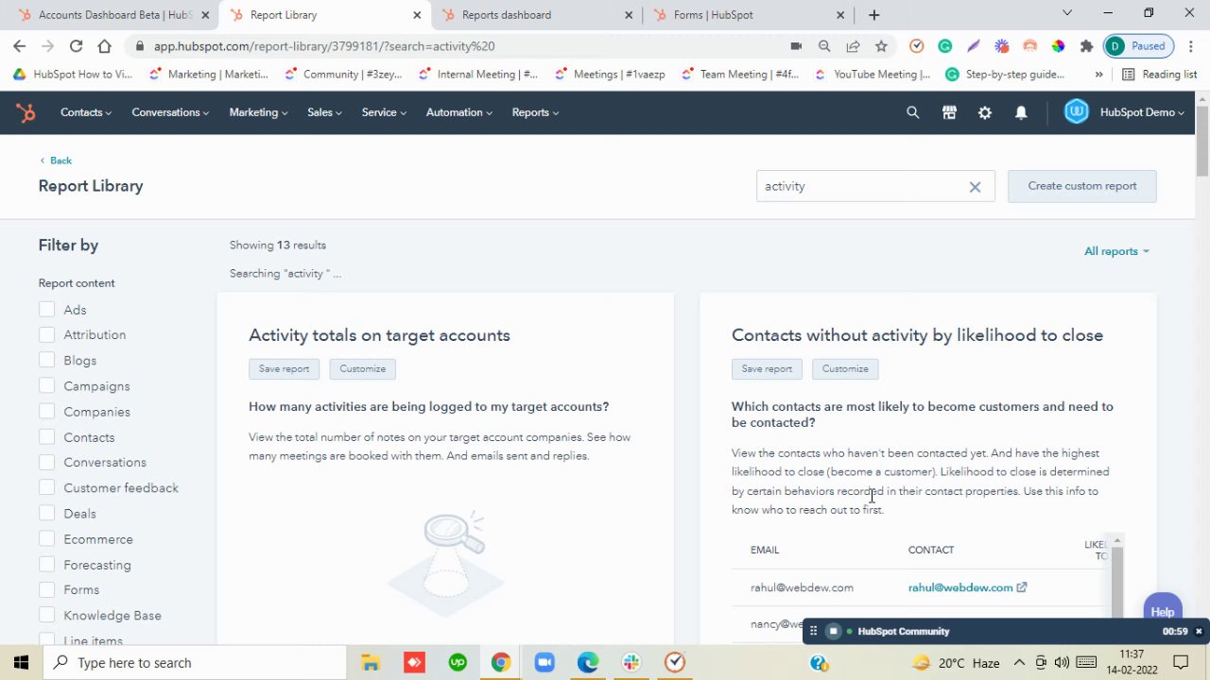This screenshot has width=1210, height=680.
Task: Open File Explorer from the taskbar
Action: point(371,662)
